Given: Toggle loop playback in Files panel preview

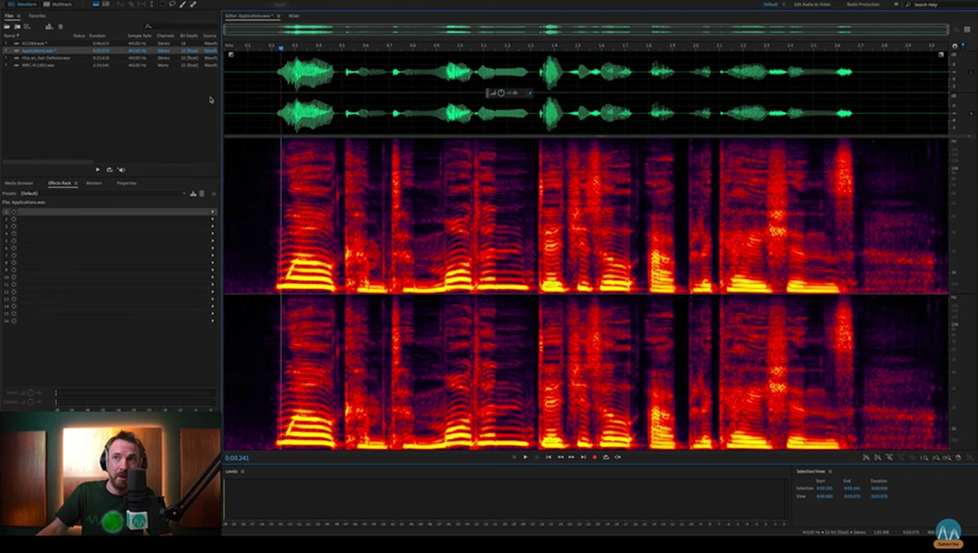Looking at the screenshot, I should (109, 169).
